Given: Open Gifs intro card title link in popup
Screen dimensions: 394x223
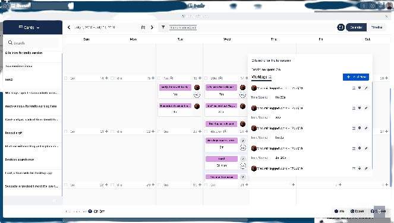Looking at the screenshot, I should click(271, 60).
